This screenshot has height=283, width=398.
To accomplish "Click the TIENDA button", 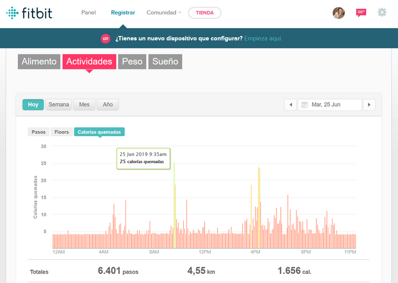I will (205, 13).
